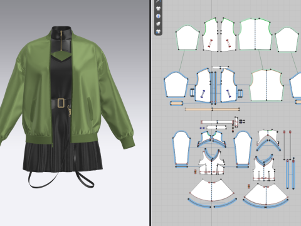Viewport: 301px width, 226px height.
Task: Select the long vertical blue strap pattern pieces
Action: (290, 174)
